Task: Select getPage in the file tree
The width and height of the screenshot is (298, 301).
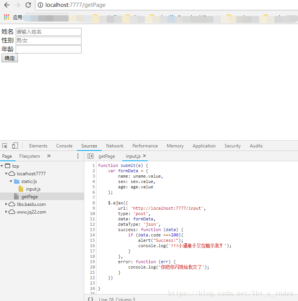Action: coord(30,197)
